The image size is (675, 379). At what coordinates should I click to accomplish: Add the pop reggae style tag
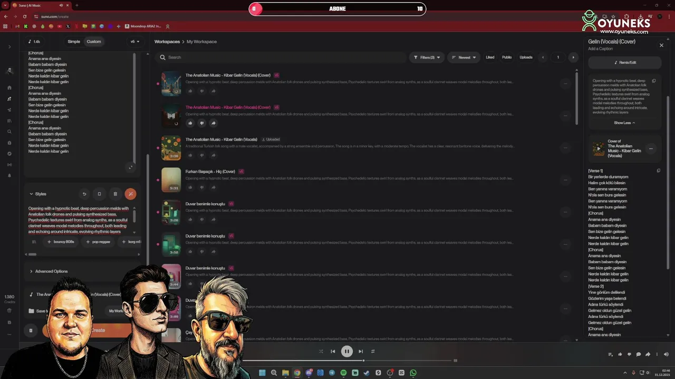coord(99,242)
